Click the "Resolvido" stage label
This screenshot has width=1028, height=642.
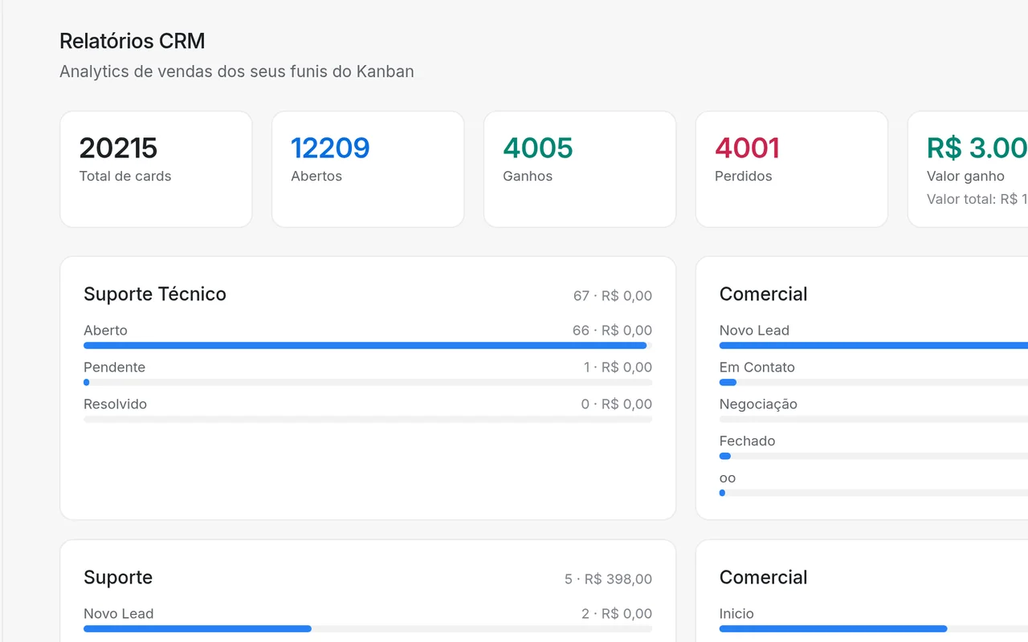[115, 404]
